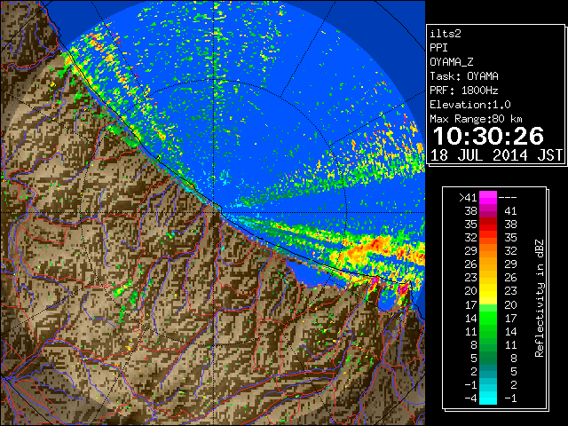568x426 pixels.
Task: Pick the dark green 5–8 dBZ swatch
Action: pyautogui.click(x=488, y=359)
